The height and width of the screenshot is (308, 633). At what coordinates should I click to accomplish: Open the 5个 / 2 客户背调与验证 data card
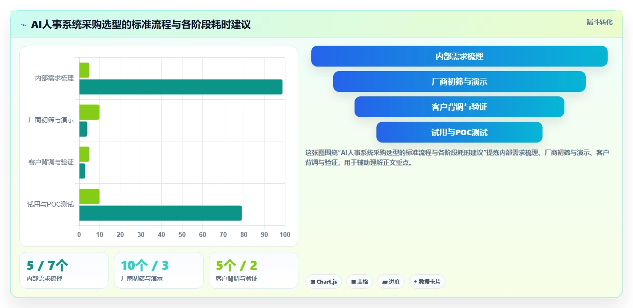pos(253,270)
